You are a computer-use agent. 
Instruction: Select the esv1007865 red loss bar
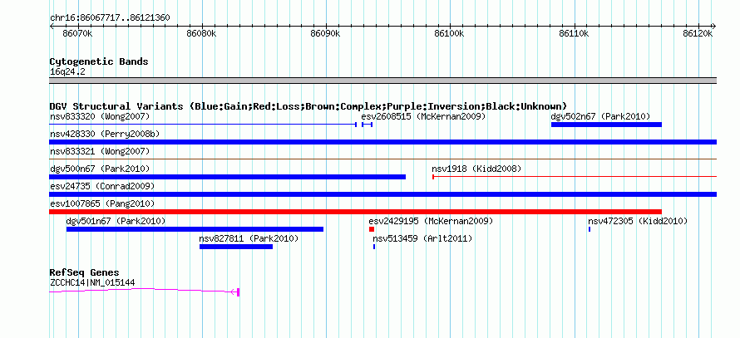coord(355,212)
